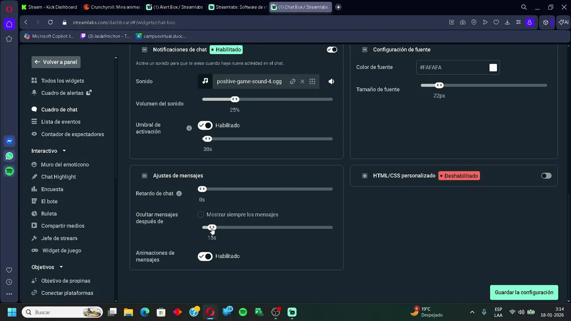
Task: Open Microsoft Edge from taskbar
Action: (x=145, y=312)
